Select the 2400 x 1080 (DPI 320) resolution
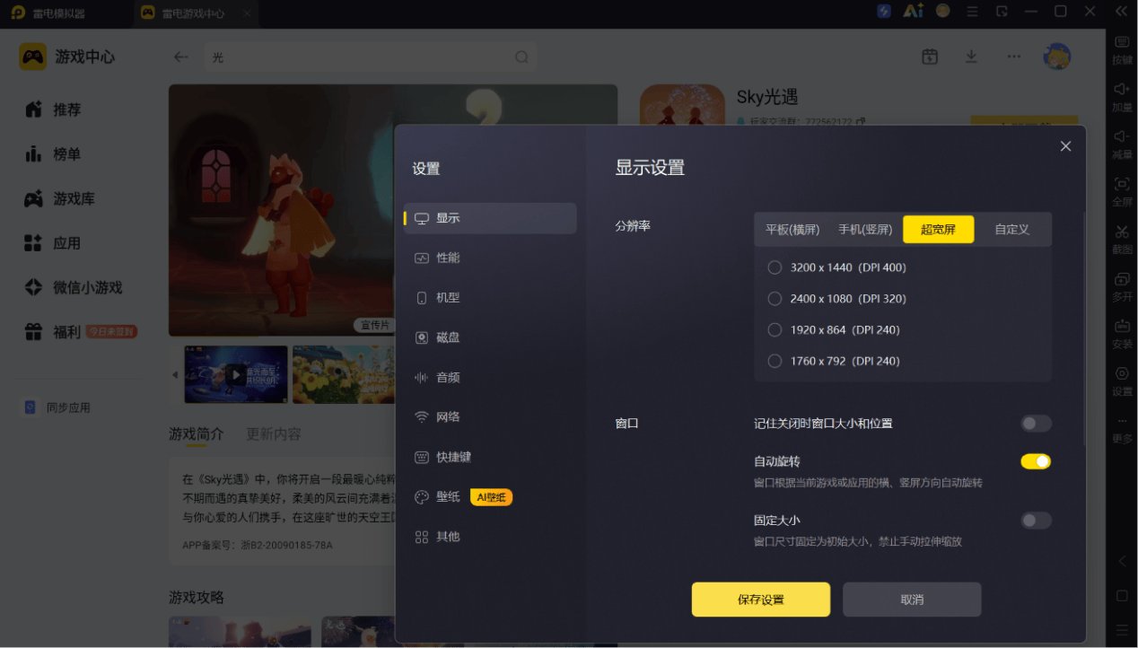This screenshot has width=1138, height=648. coord(837,299)
